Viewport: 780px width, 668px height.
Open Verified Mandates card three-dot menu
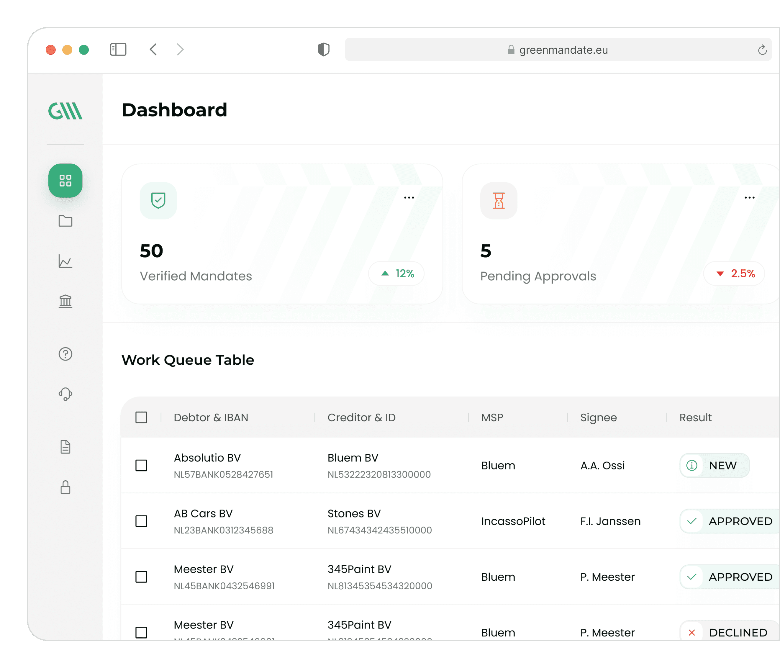pyautogui.click(x=409, y=198)
